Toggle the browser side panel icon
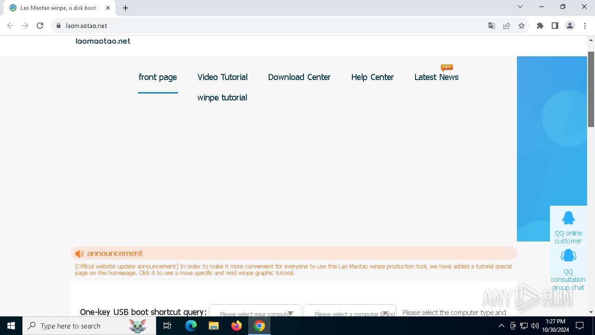This screenshot has width=595, height=335. [x=555, y=26]
